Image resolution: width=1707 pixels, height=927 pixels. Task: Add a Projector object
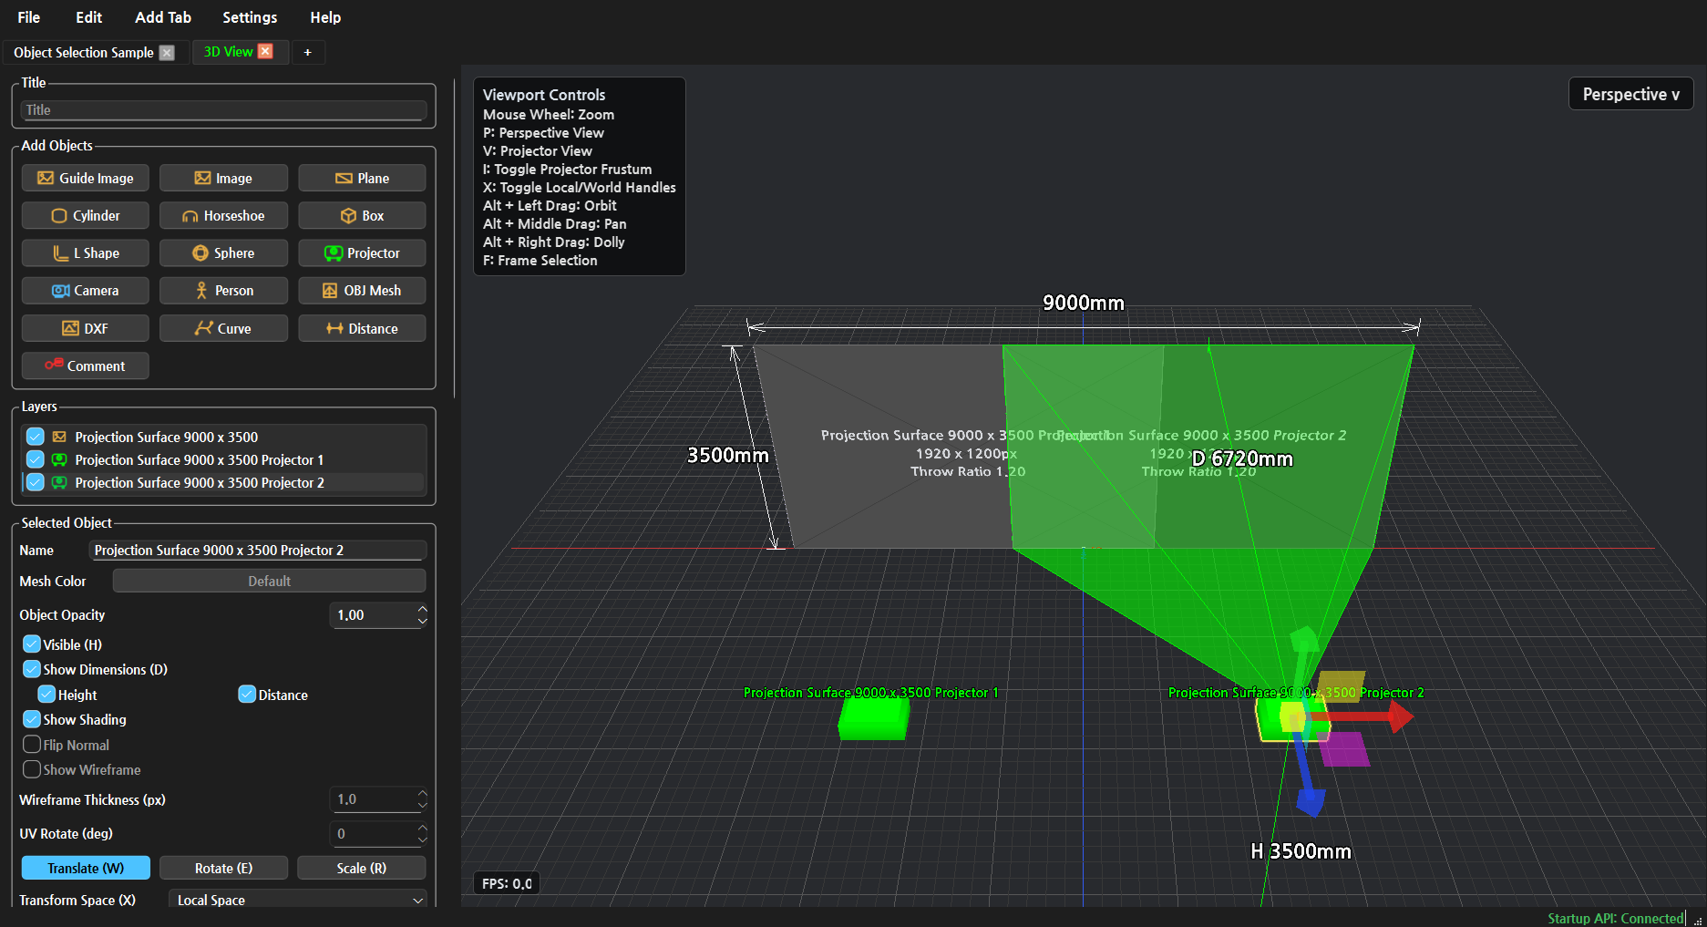pos(362,252)
